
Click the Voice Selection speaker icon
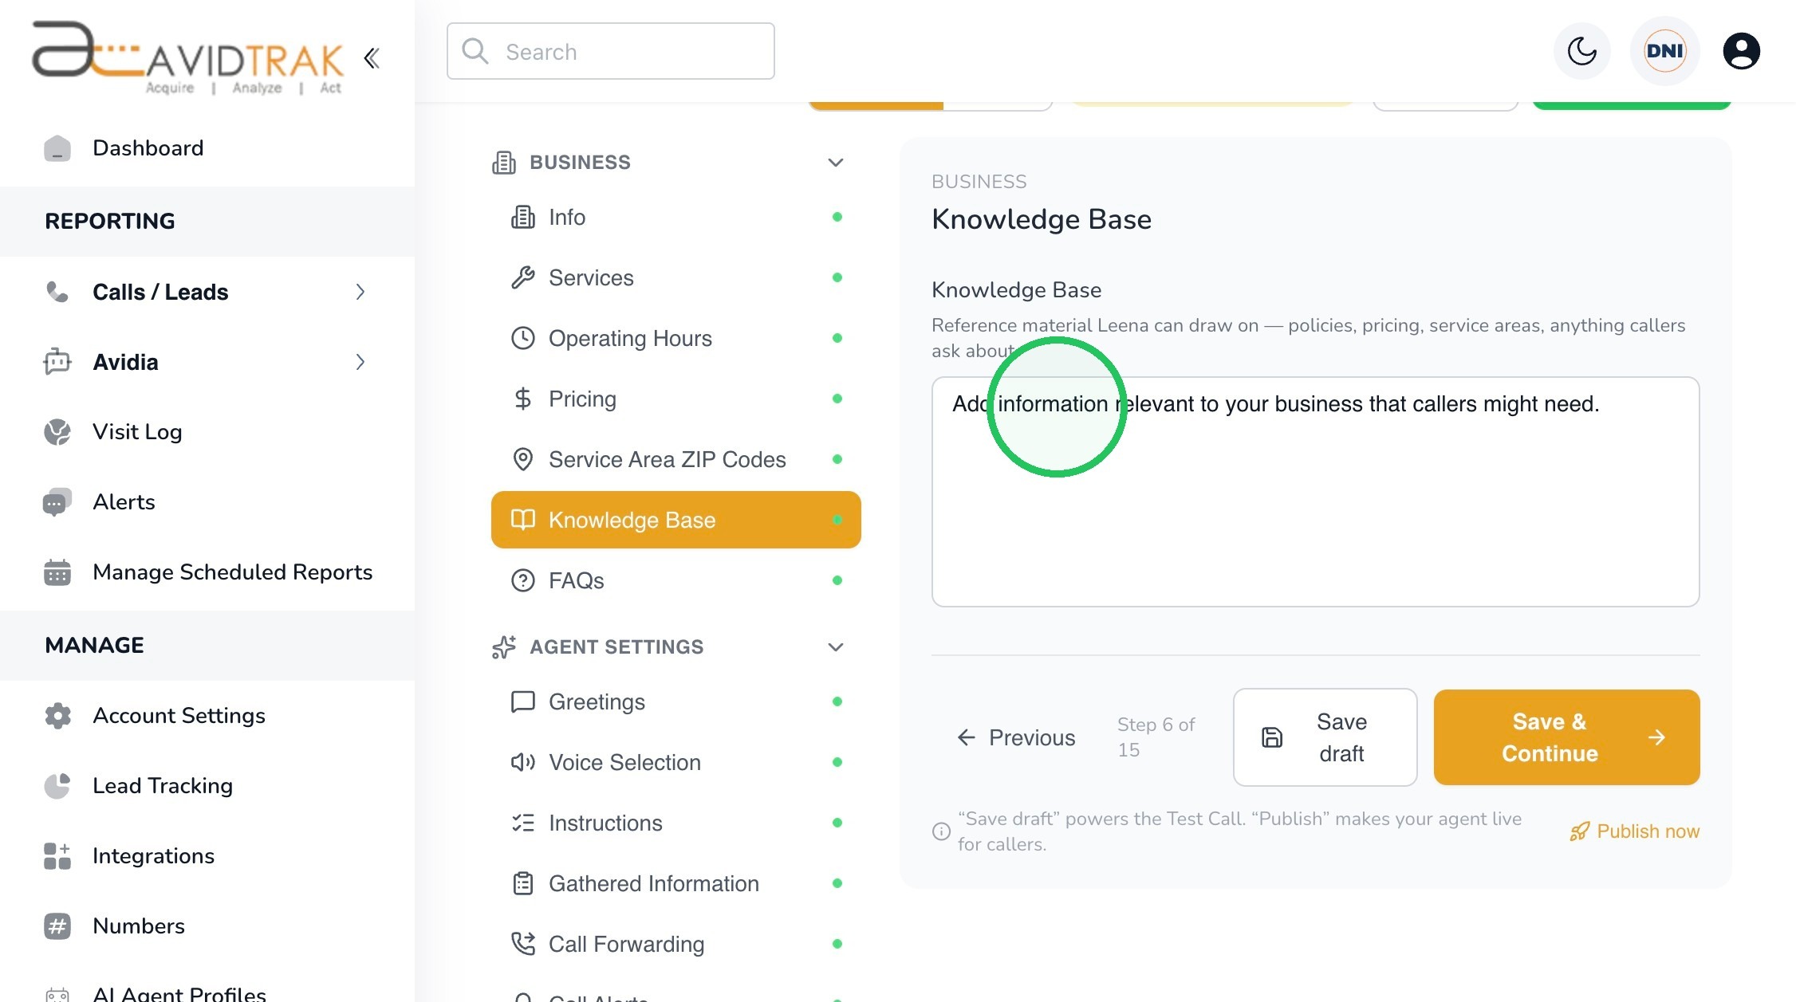coord(523,762)
